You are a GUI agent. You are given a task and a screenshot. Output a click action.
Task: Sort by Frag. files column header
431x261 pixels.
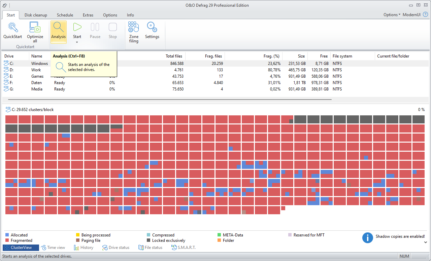point(213,56)
